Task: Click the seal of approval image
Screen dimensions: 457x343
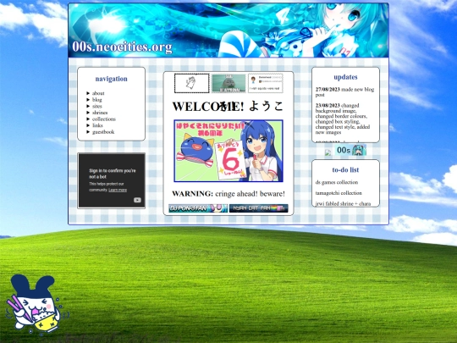Action: (228, 83)
